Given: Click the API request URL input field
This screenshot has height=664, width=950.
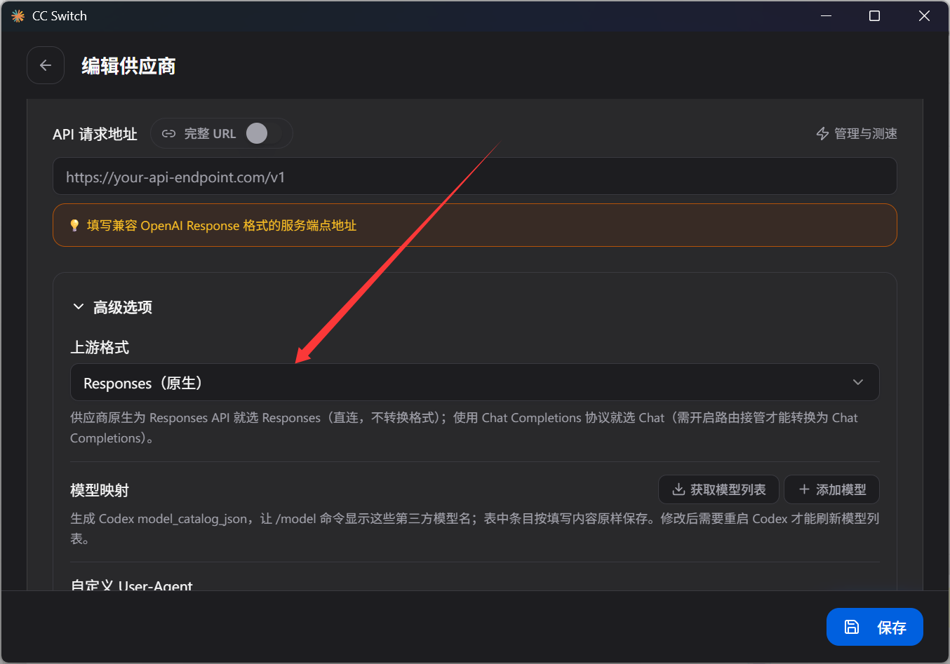Looking at the screenshot, I should pos(475,176).
